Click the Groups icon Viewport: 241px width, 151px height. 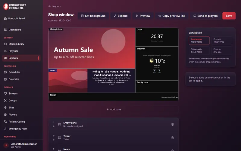tap(5, 101)
